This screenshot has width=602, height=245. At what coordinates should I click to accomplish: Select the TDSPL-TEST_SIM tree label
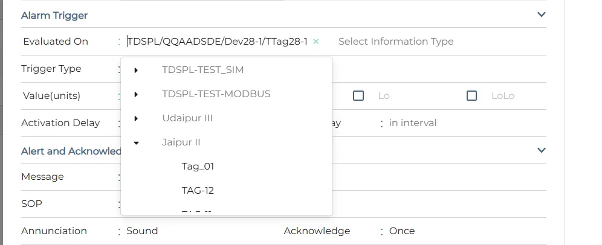(202, 70)
